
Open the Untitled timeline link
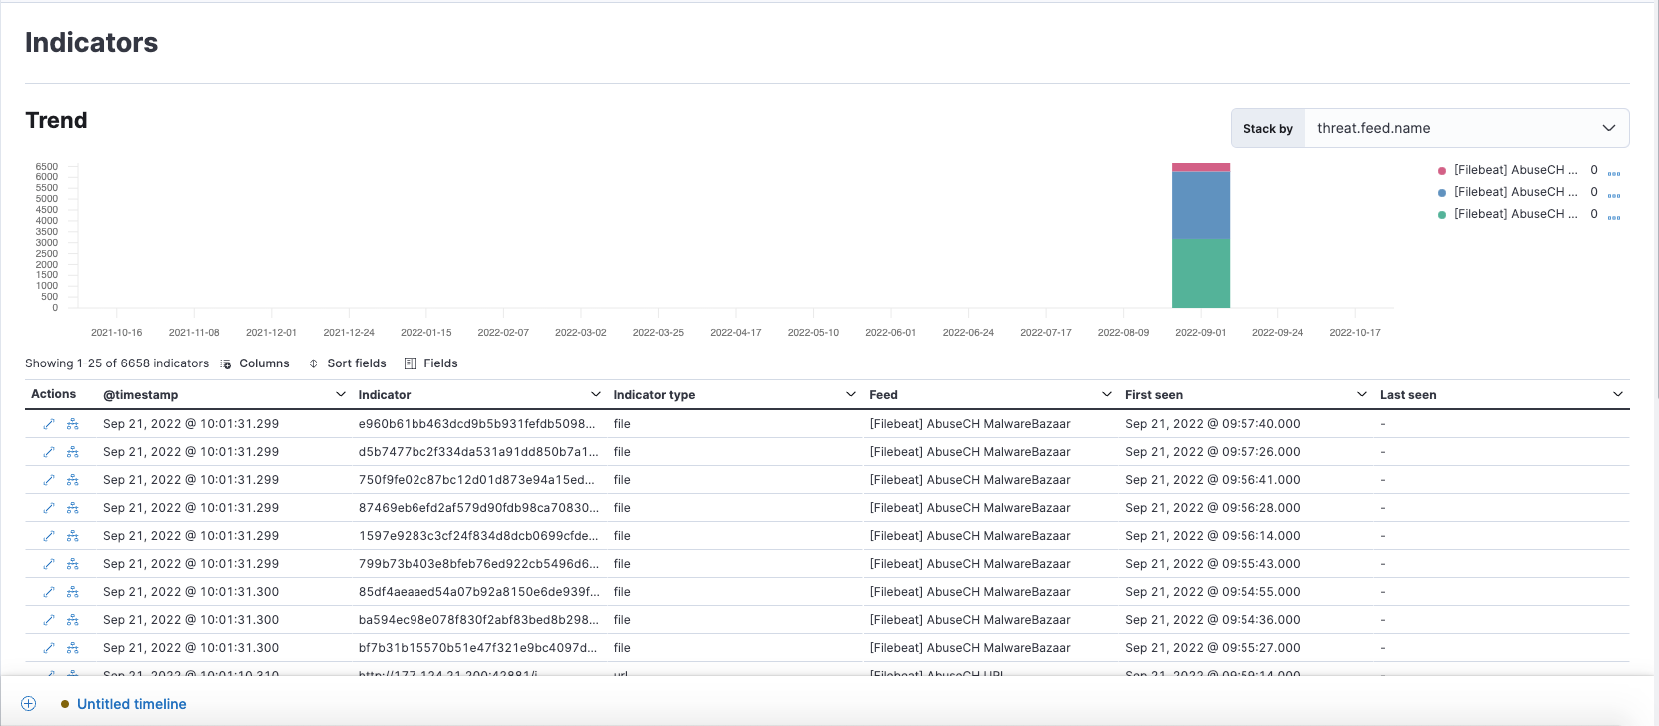point(132,704)
